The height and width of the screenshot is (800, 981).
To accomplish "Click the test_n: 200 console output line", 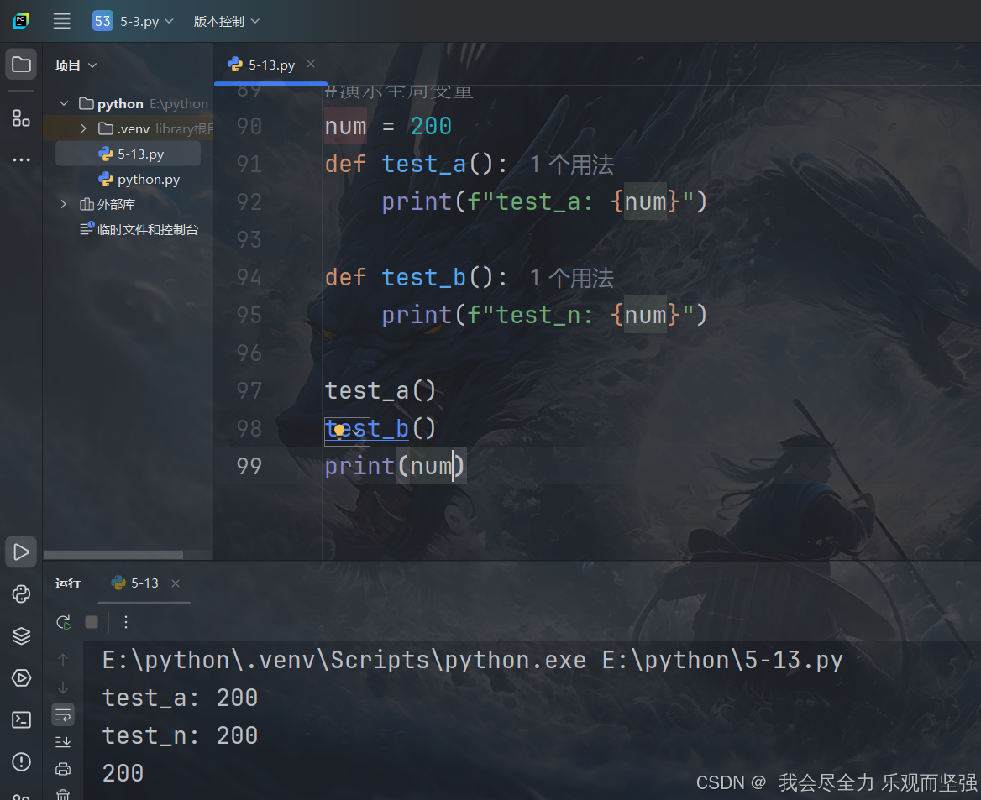I will 181,735.
